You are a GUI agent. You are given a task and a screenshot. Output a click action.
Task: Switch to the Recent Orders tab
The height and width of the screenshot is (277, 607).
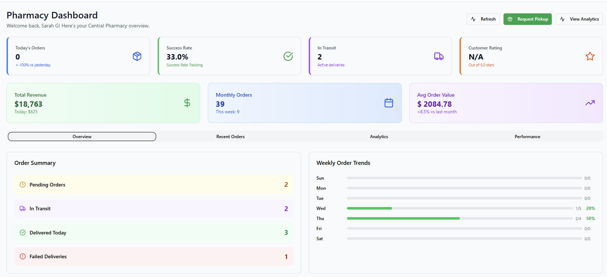click(230, 137)
